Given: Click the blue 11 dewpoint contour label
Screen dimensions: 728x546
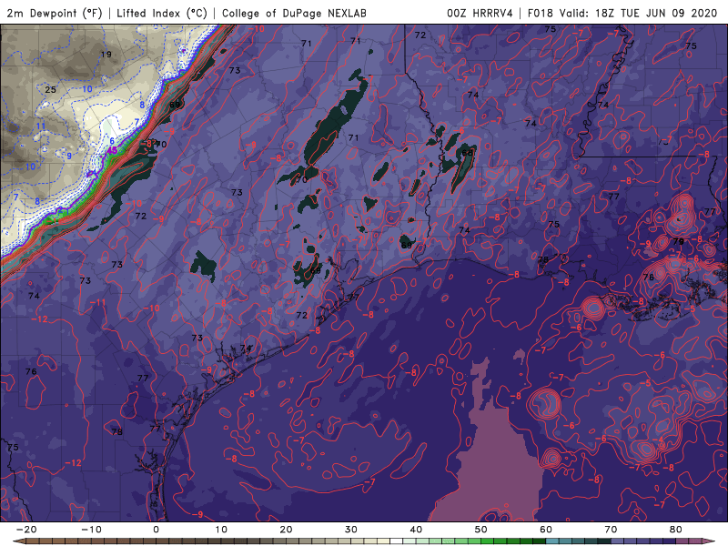Looking at the screenshot, I should [x=41, y=126].
